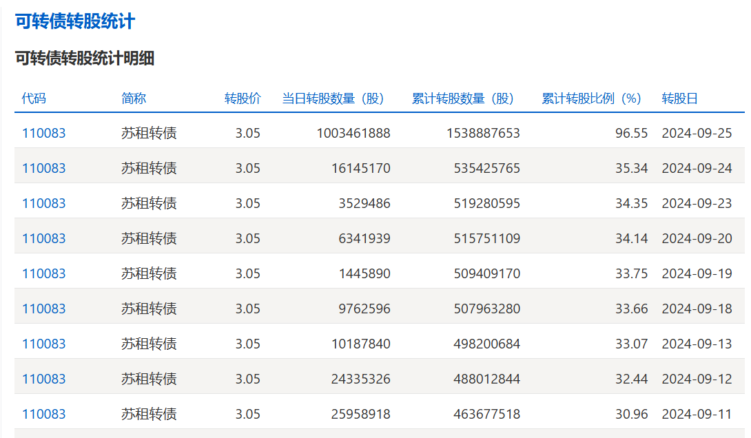751x438 pixels.
Task: Select date cell 2024-09-20
Action: tap(697, 238)
